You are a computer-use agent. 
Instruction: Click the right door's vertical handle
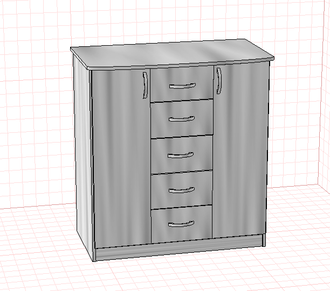point(219,81)
